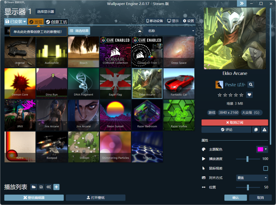Switch to the 创意工坊 tab
This screenshot has height=205, width=276.
56,22
